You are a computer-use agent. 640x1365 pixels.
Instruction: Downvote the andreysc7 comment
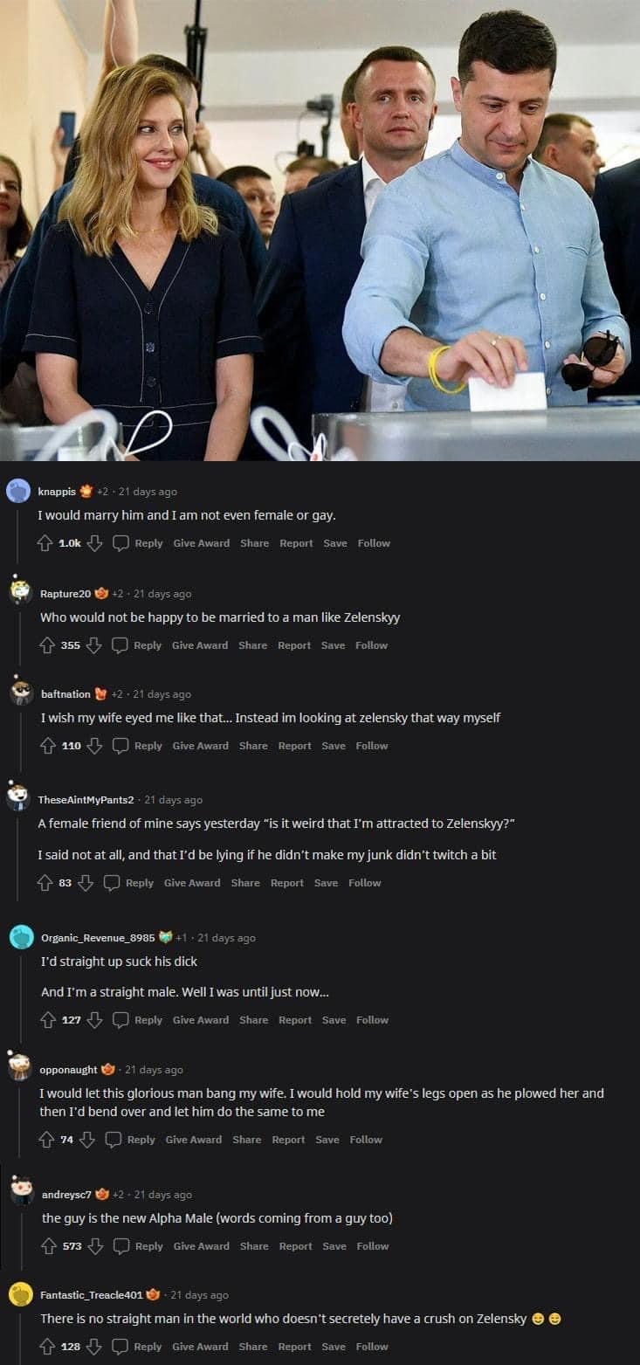pyautogui.click(x=96, y=1246)
